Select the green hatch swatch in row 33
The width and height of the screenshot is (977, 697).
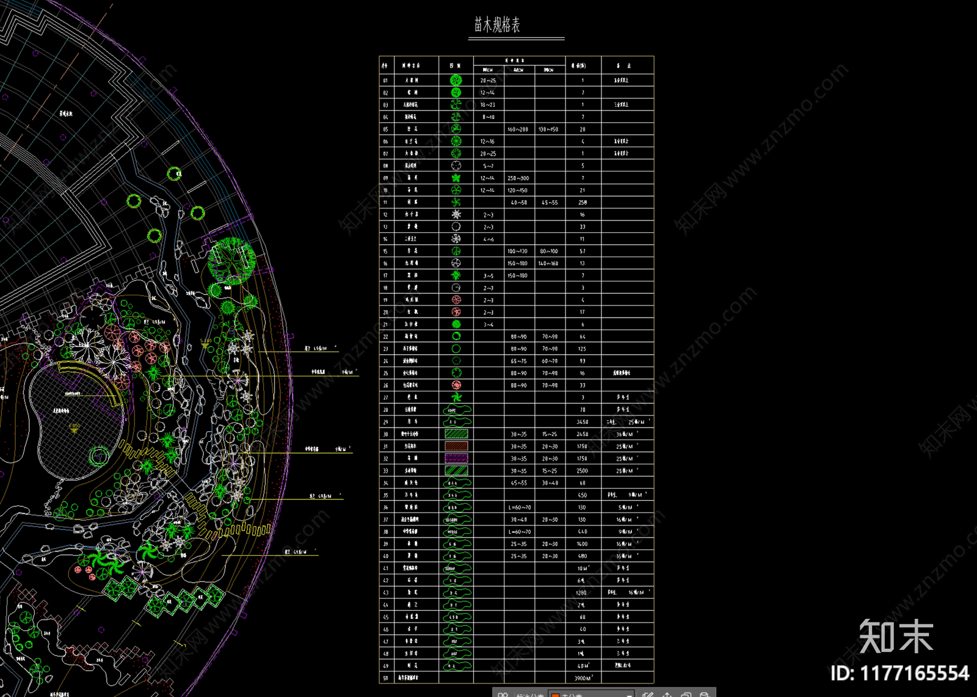456,470
